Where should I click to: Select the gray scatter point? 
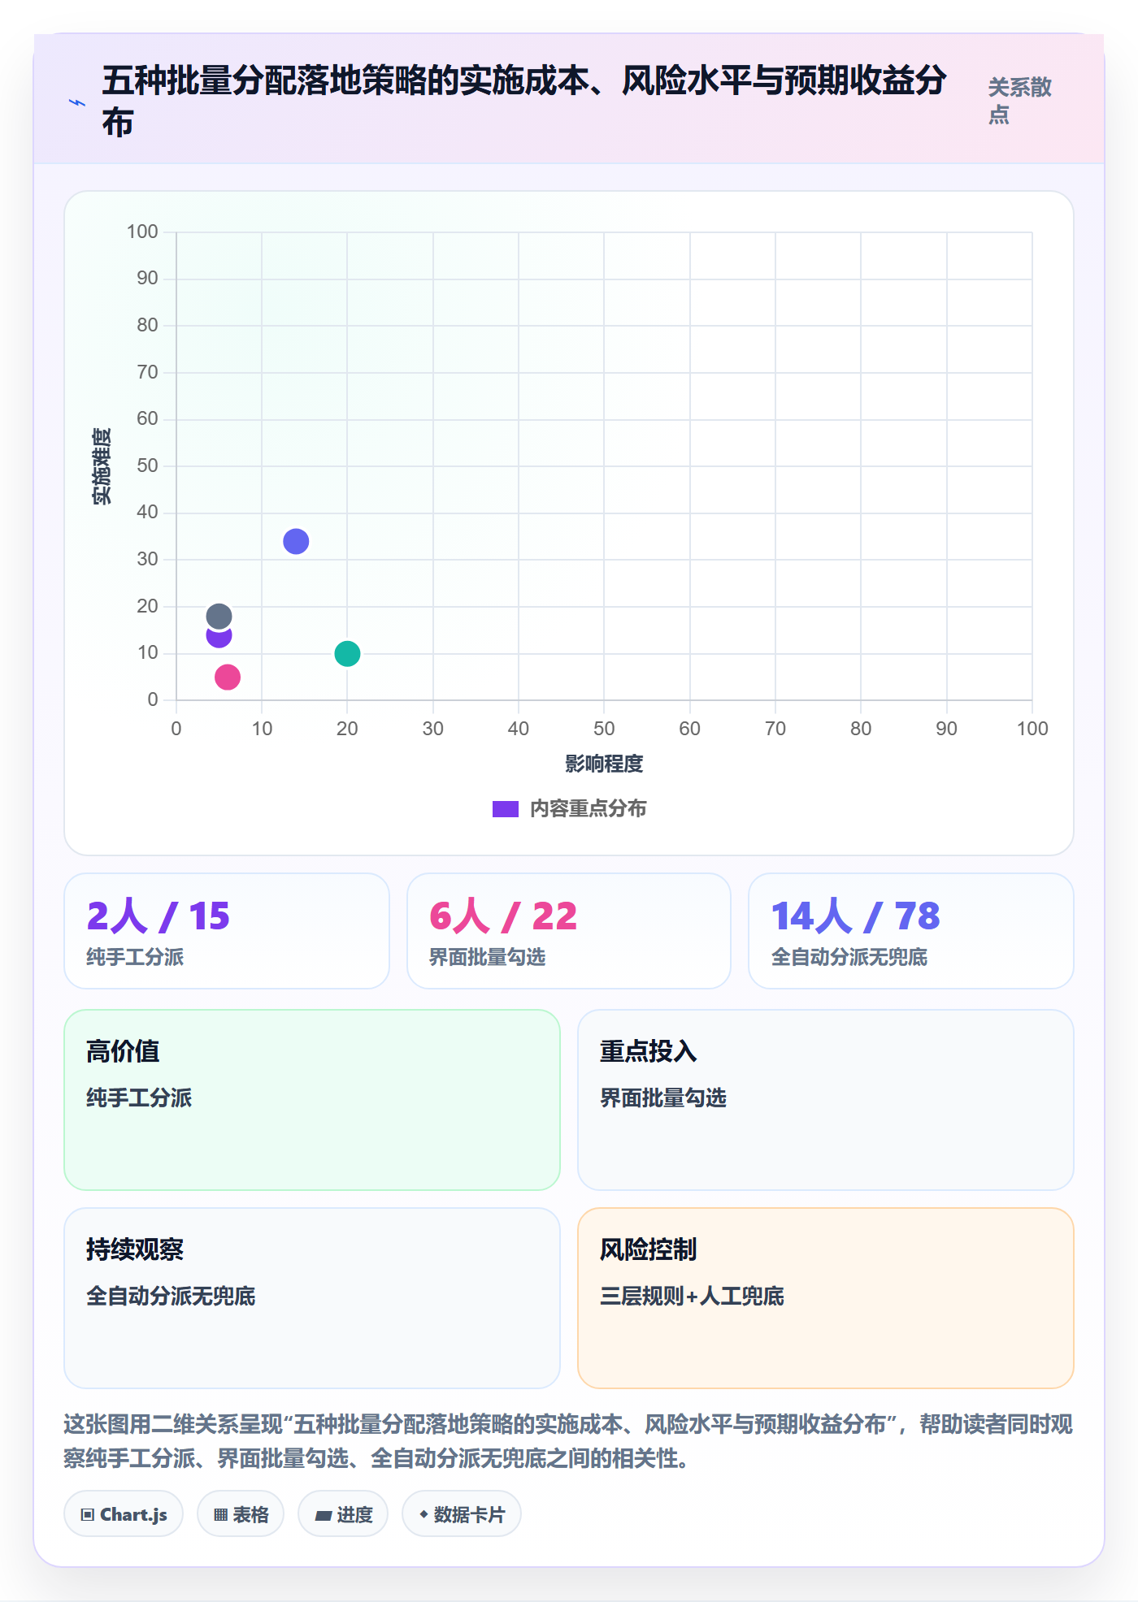219,616
